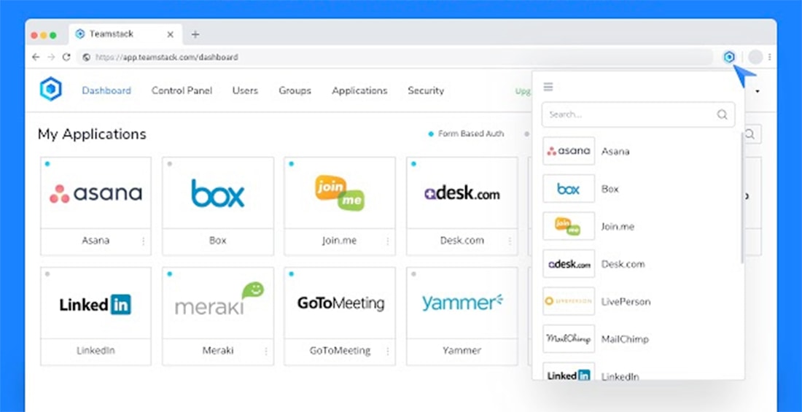The image size is (802, 412).
Task: Click the Desk.com logo in popup list
Action: (569, 264)
